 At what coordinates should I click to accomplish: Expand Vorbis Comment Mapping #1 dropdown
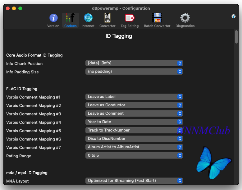134,97
